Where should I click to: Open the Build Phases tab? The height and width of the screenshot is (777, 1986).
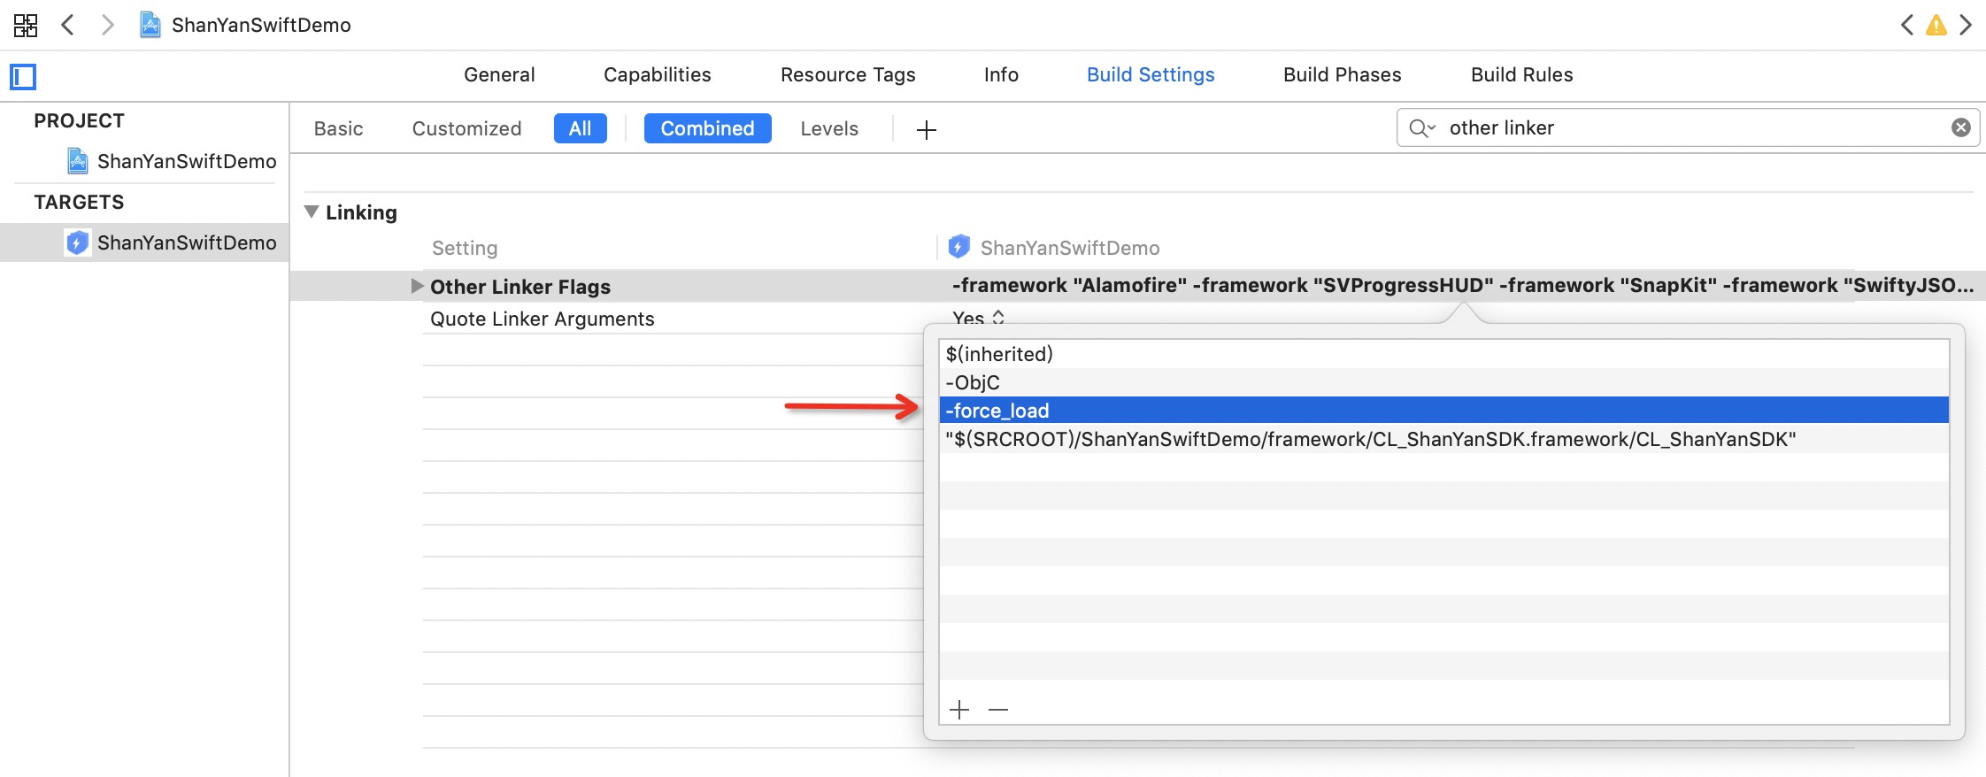pyautogui.click(x=1343, y=75)
